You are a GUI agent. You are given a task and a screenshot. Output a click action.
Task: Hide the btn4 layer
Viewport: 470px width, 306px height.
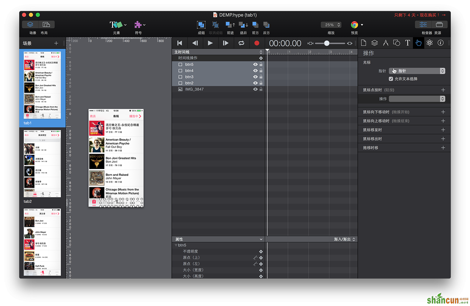[x=255, y=71]
